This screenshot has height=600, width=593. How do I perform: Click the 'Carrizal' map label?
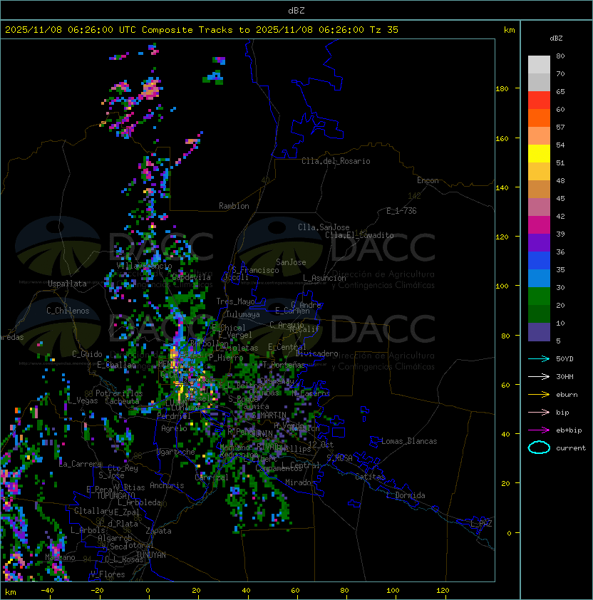212,477
